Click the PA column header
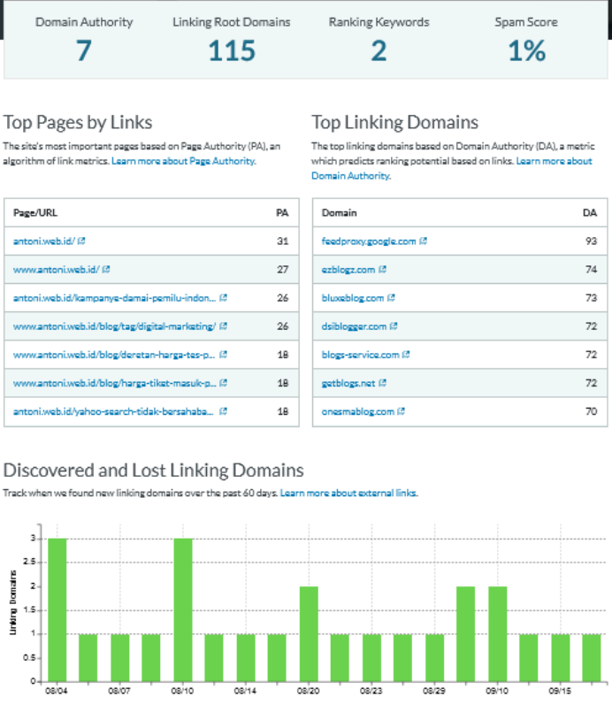Screen dimensions: 612x720 point(282,213)
